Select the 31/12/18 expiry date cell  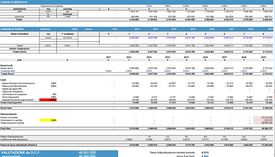pyautogui.click(x=67, y=38)
